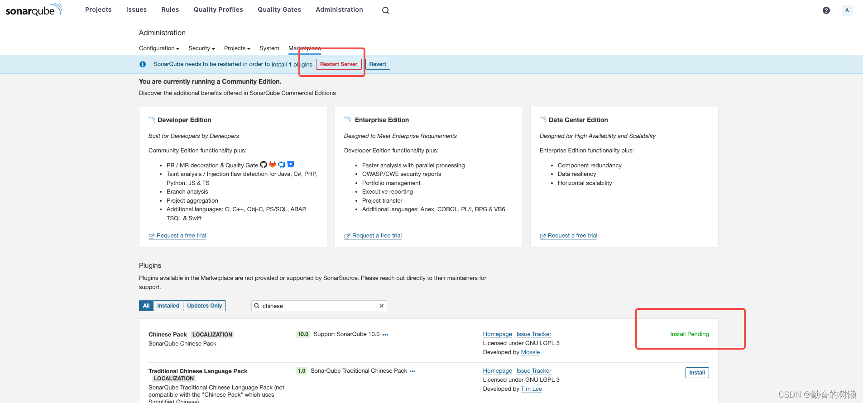
Task: Install the Traditional Chinese Language Pack
Action: tap(697, 373)
